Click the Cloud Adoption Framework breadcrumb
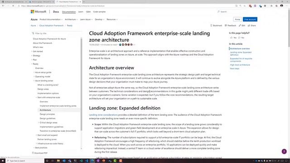Screen dimensions: 290x163 (x=51, y=25)
